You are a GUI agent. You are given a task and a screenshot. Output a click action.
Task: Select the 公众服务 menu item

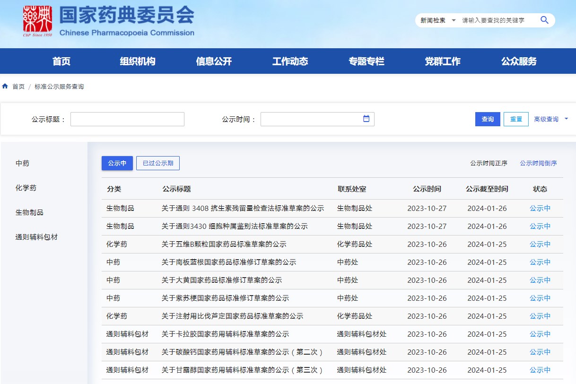[x=519, y=61]
